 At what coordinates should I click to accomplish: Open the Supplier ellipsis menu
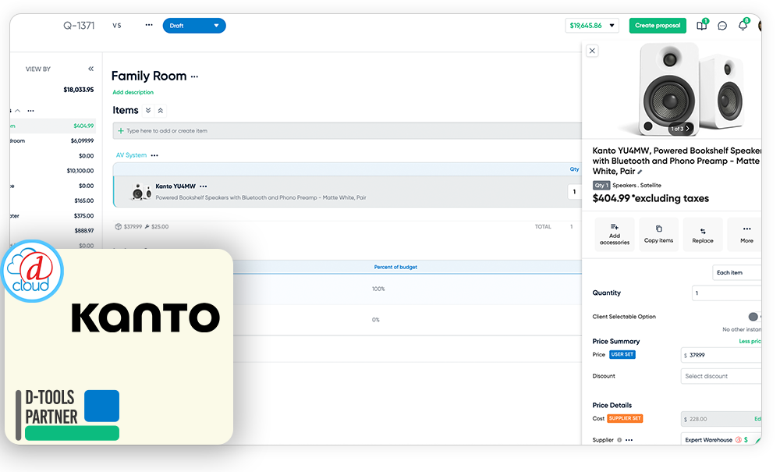(x=629, y=440)
